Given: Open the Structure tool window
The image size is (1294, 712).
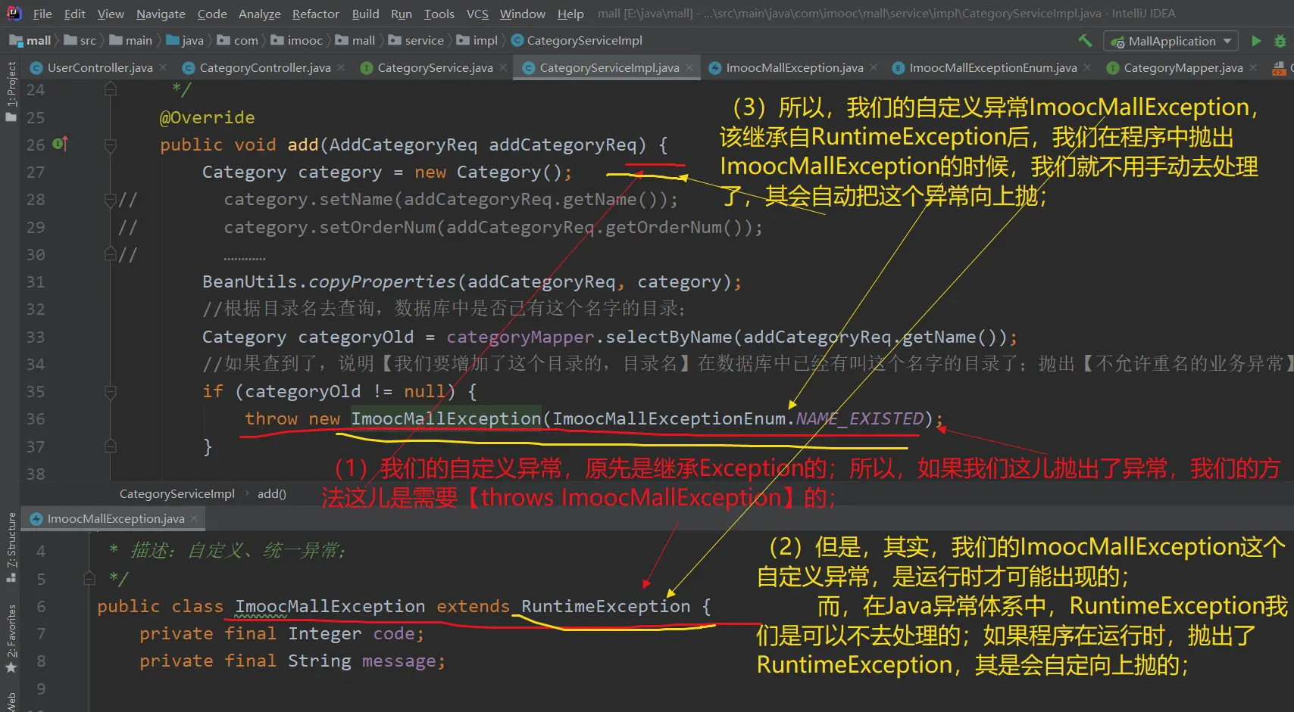Looking at the screenshot, I should pyautogui.click(x=11, y=546).
